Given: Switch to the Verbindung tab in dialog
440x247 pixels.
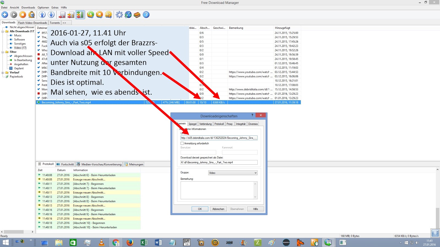Looking at the screenshot, I should [x=205, y=124].
